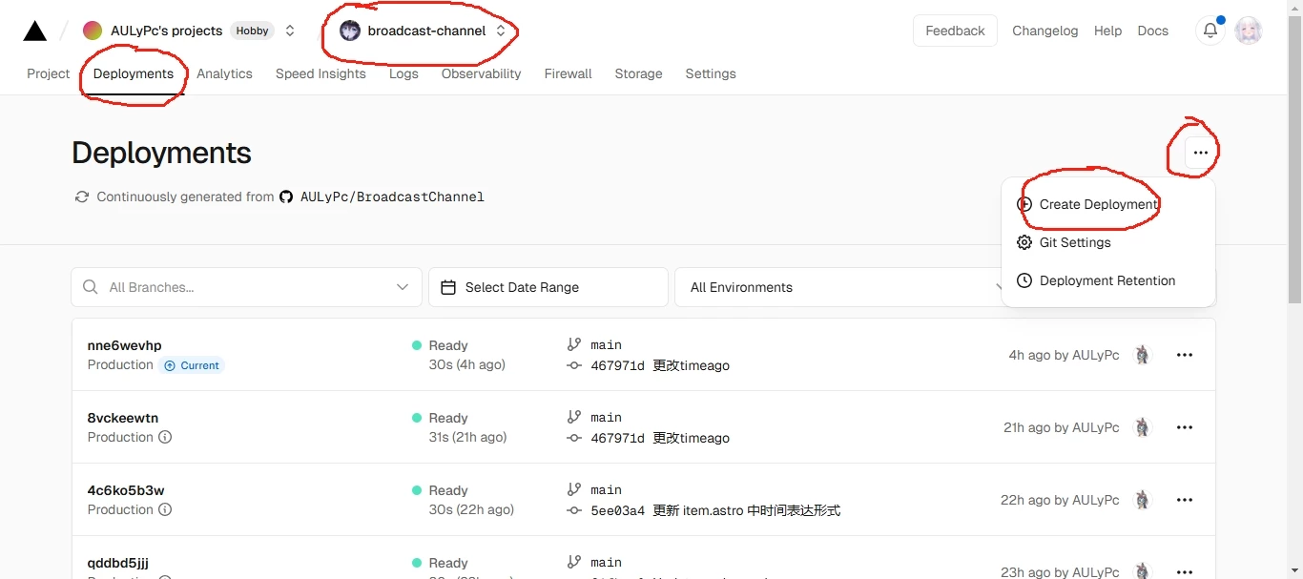Open the ellipsis menu for deployment 8vckeewtn
This screenshot has height=579, width=1303.
coord(1185,427)
